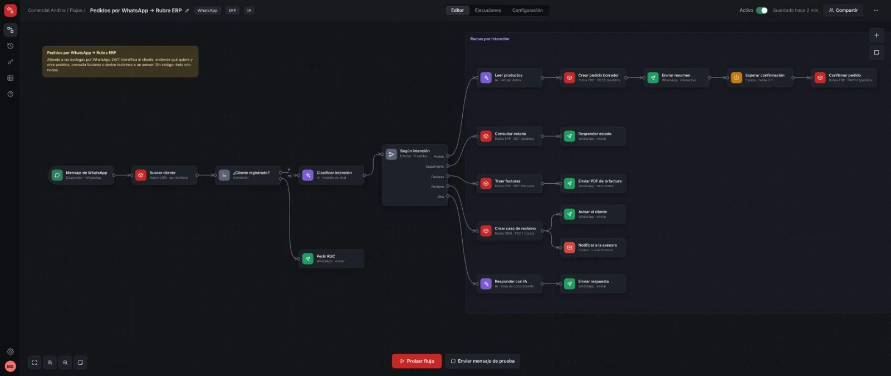This screenshot has width=891, height=376.
Task: Go to Flujos in the breadcrumb
Action: tap(76, 11)
